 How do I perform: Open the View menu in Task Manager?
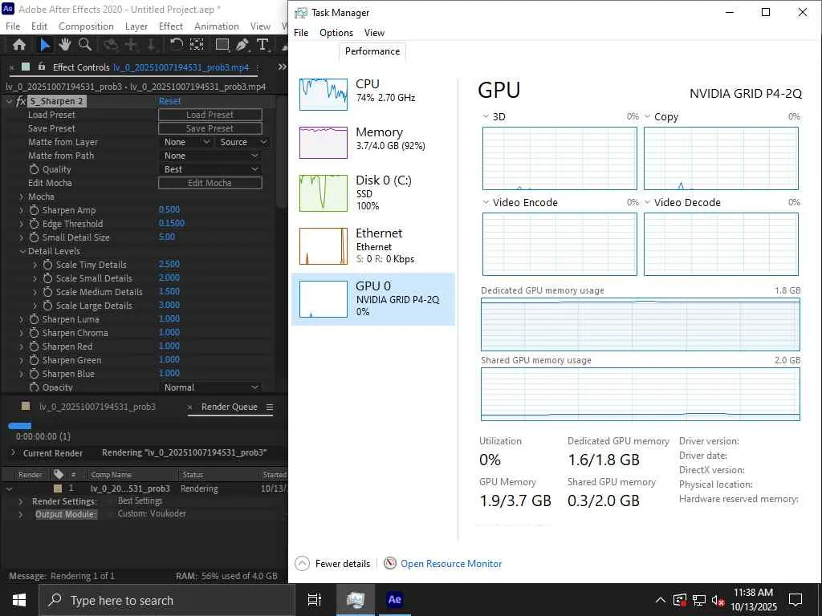pos(374,32)
